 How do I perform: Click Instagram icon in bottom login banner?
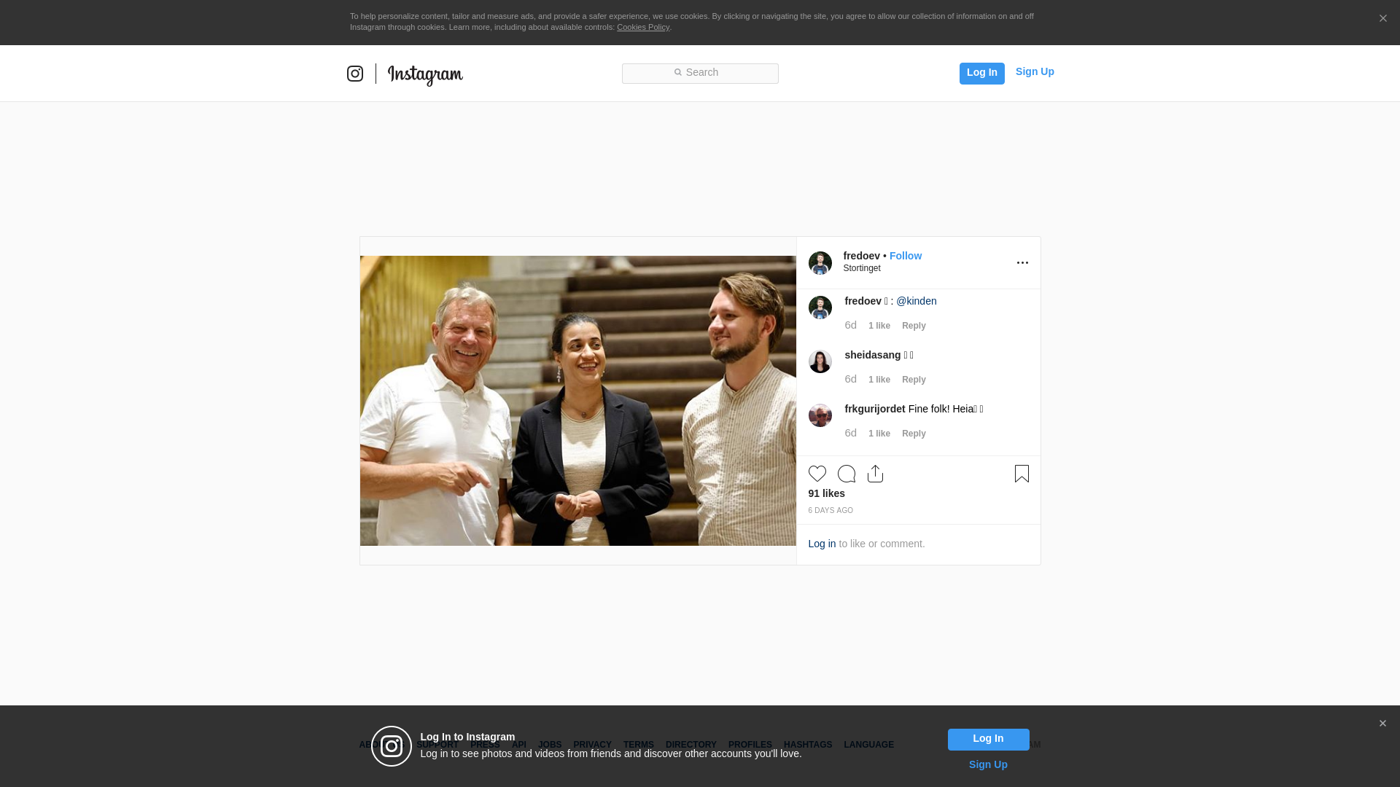(x=392, y=746)
